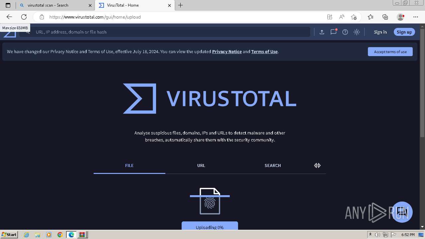Click the page vertical scrollbar
Viewport: 425px width, 239px height.
[x=422, y=83]
